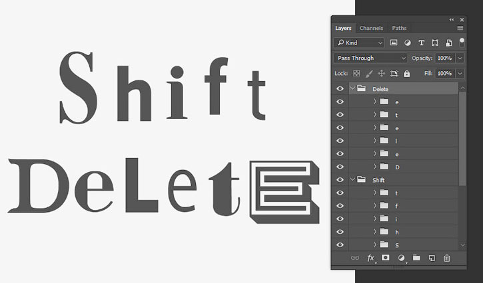Collapse the Shift group chevron
Image resolution: width=483 pixels, height=283 pixels.
(352, 179)
